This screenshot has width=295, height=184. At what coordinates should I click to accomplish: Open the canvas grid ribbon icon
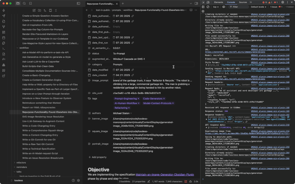click(4, 32)
